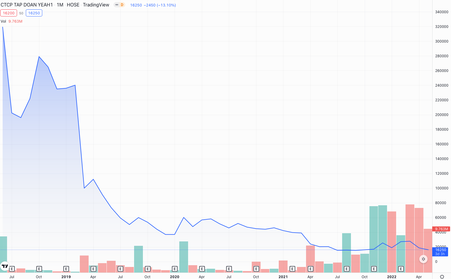Viewport: 451px width, 279px height.
Task: Click the 9.763M volume value in legend
Action: click(x=15, y=21)
